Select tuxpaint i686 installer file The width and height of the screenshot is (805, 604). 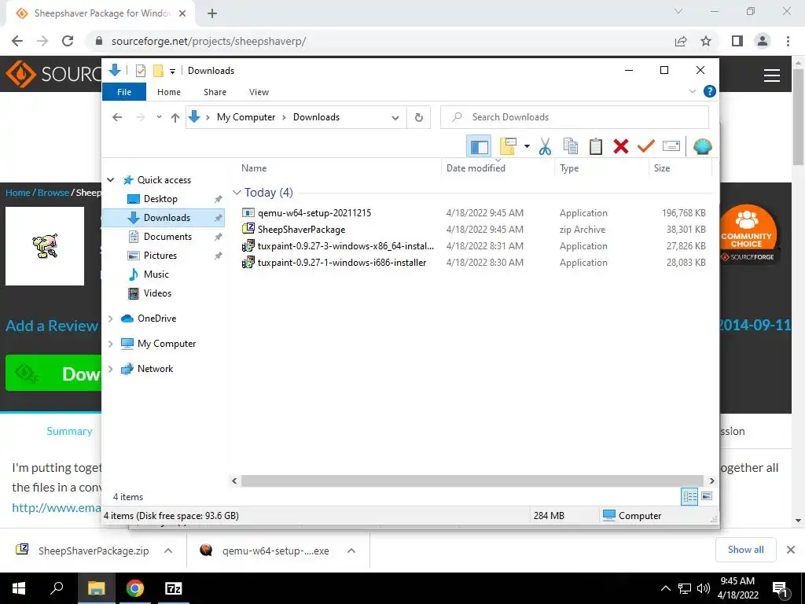tap(342, 263)
